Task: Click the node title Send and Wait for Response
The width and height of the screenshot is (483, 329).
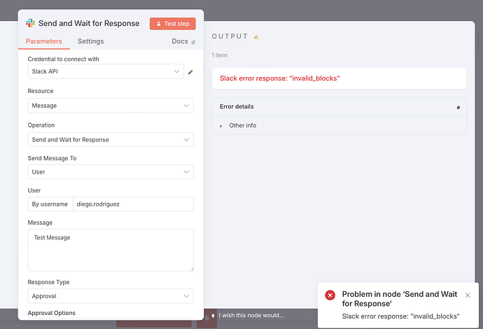Action: [x=89, y=23]
